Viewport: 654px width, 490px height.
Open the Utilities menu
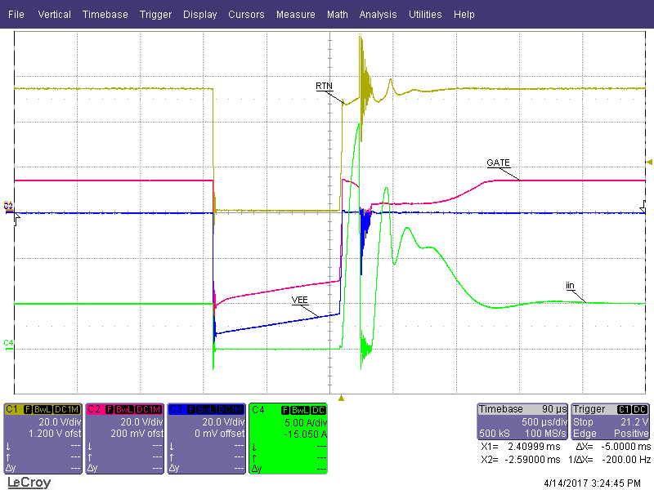(425, 15)
